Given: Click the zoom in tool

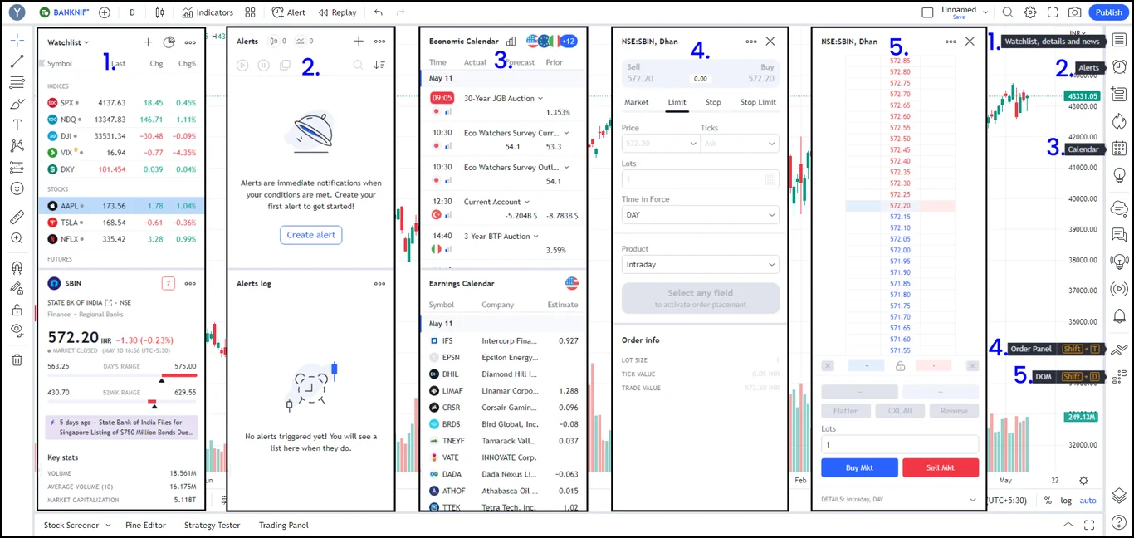Looking at the screenshot, I should [x=17, y=238].
